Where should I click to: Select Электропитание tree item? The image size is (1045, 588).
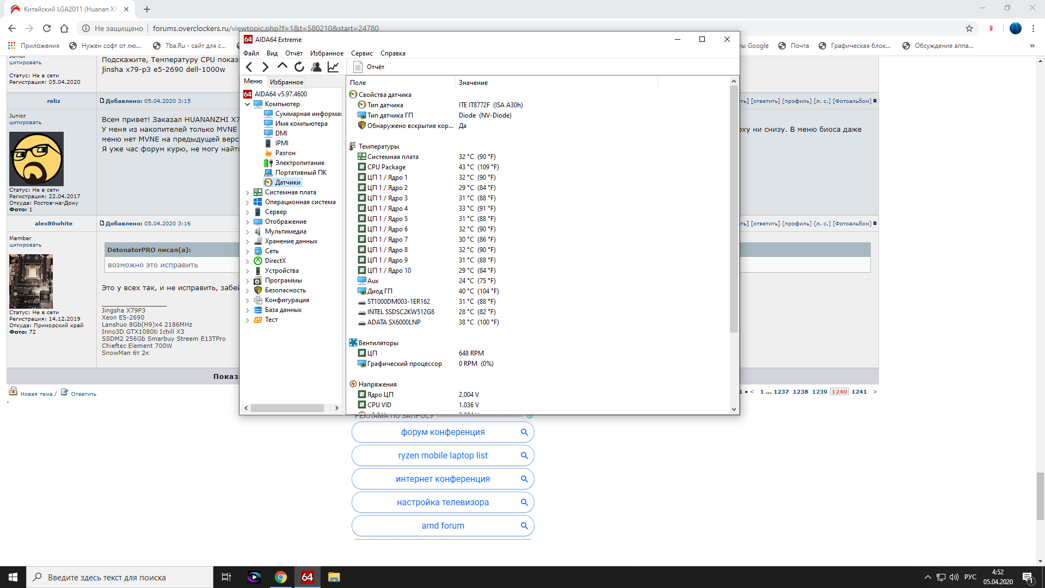tap(299, 163)
